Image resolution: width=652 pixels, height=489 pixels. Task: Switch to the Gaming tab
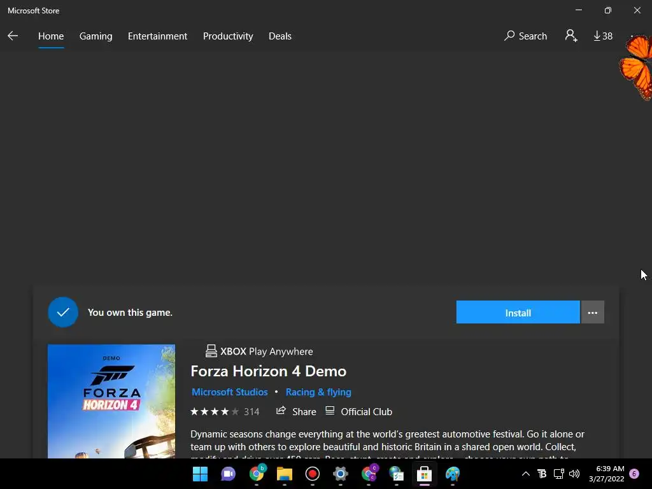pos(96,36)
